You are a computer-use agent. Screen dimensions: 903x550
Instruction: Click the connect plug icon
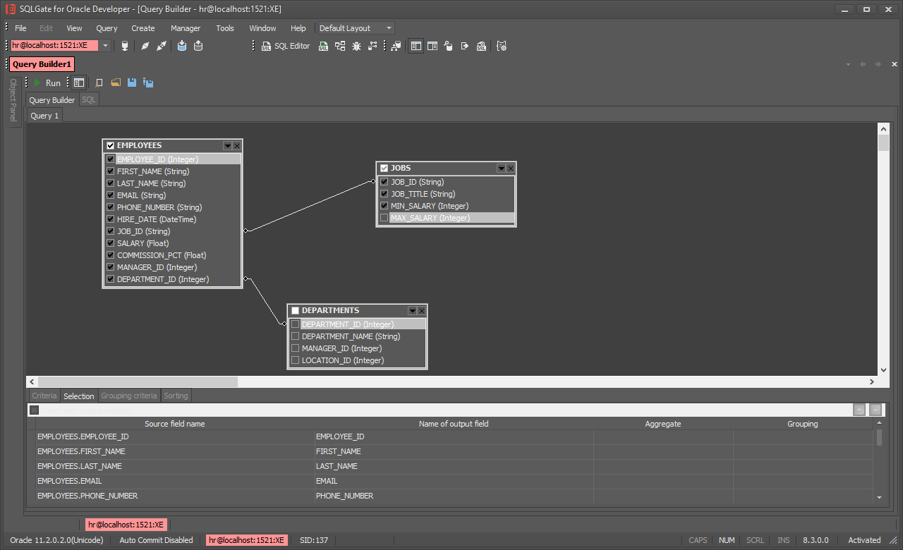(x=145, y=46)
